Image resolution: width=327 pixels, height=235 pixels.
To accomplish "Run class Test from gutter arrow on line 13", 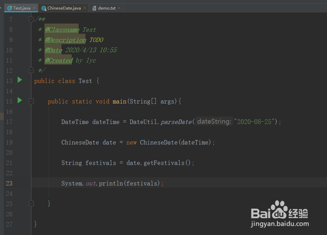I will (20, 80).
